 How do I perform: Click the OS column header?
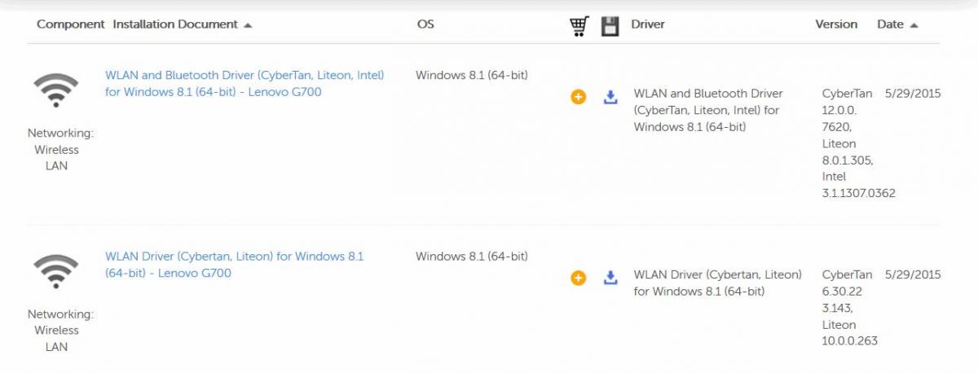click(425, 24)
